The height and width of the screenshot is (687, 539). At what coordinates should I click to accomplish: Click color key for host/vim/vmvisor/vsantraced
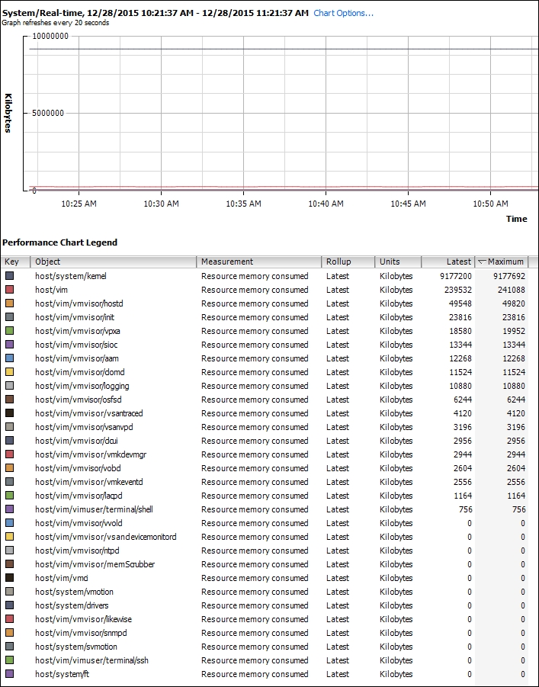(x=9, y=413)
